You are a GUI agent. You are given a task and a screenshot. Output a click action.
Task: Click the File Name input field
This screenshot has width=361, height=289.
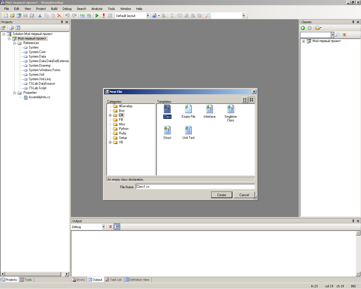click(x=195, y=187)
